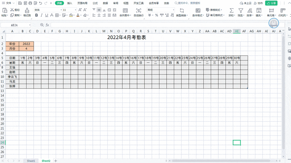This screenshot has height=163, width=291.
Task: Click the Type Conversion (类型转换) icon
Action: [182, 11]
